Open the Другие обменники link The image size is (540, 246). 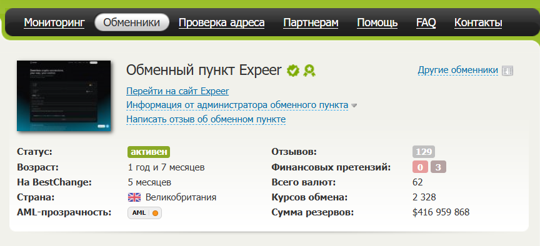457,70
